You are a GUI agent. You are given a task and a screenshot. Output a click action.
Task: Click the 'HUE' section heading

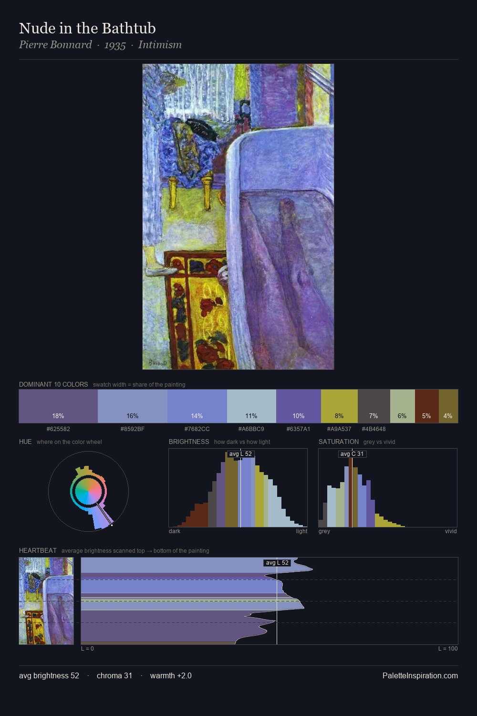pyautogui.click(x=25, y=442)
